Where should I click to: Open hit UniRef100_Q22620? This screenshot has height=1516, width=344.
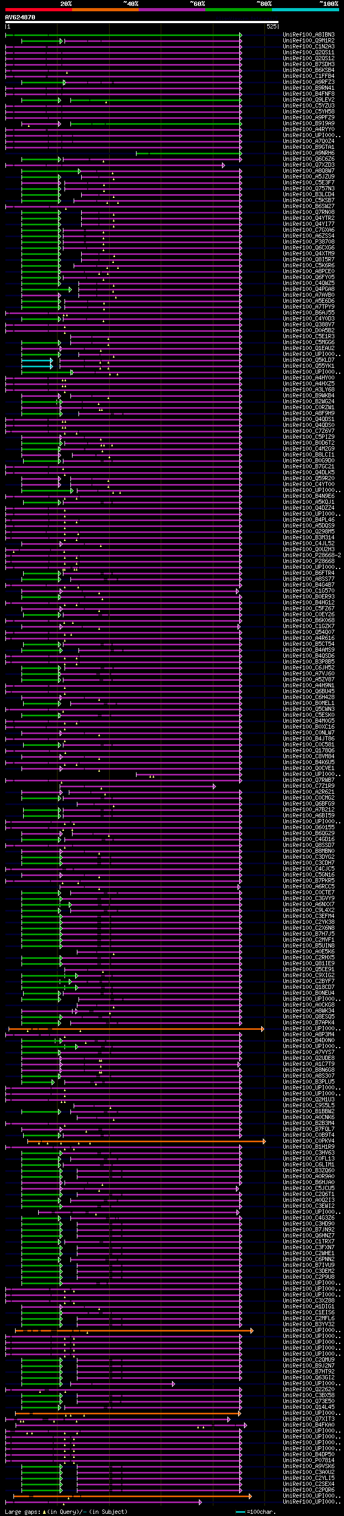point(309,1389)
